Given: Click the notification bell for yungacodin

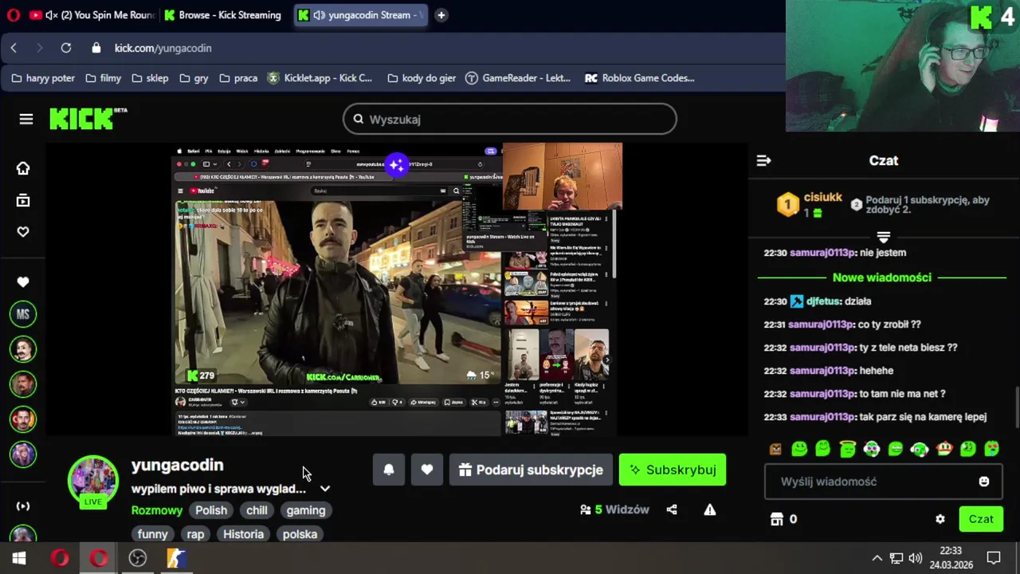Looking at the screenshot, I should click(x=389, y=470).
